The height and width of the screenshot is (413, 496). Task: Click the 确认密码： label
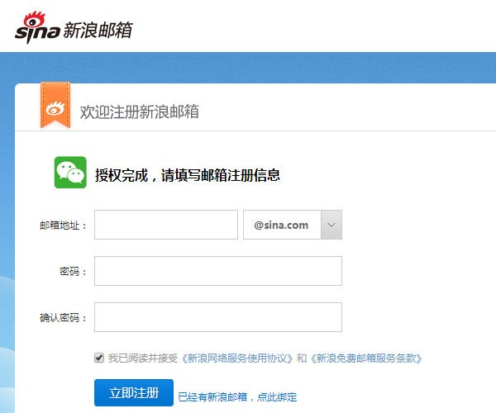[63, 317]
